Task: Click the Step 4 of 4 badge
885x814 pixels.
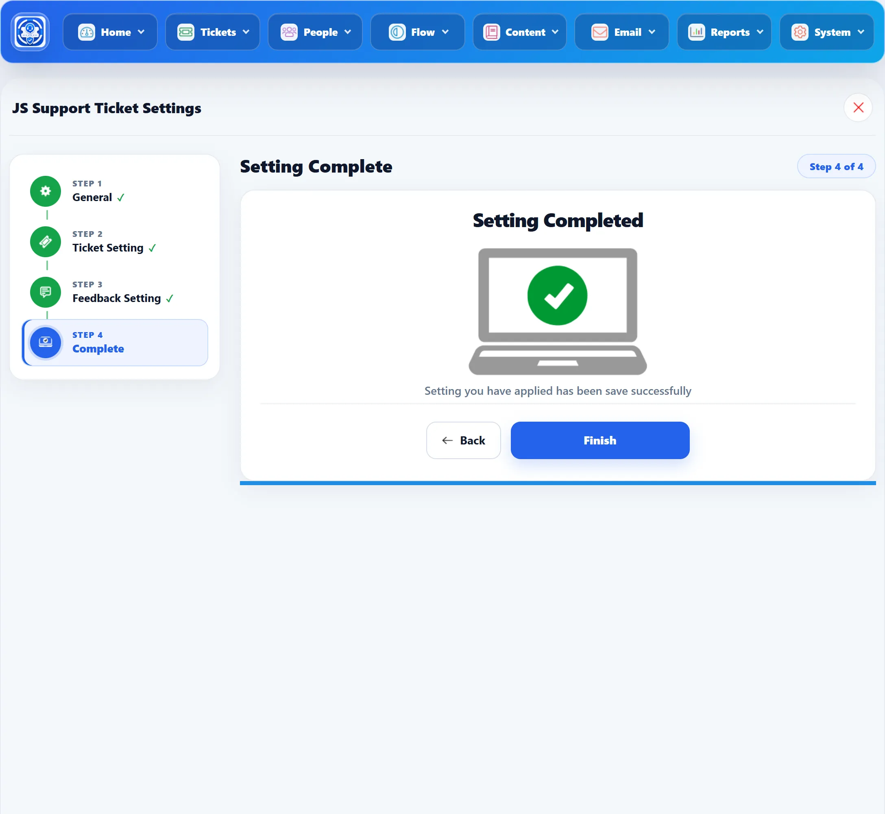Action: pyautogui.click(x=836, y=166)
